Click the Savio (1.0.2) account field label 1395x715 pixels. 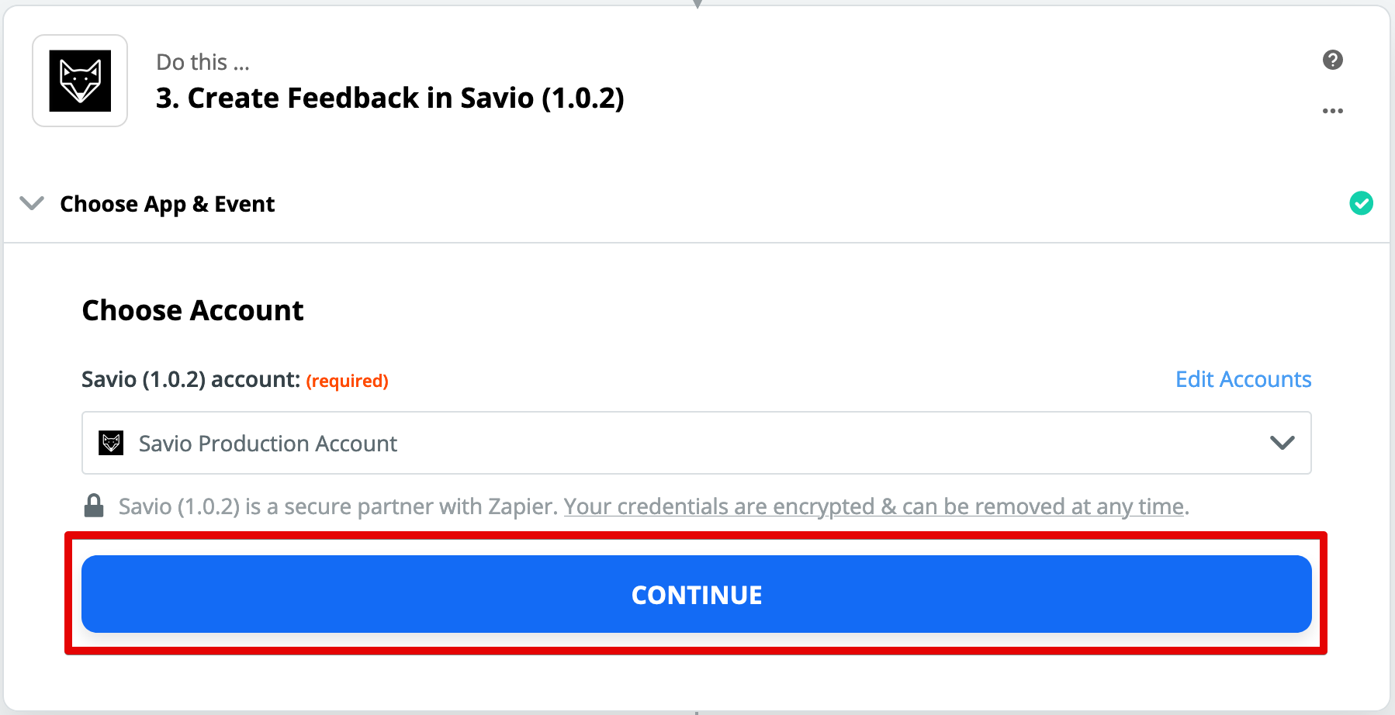(x=191, y=379)
